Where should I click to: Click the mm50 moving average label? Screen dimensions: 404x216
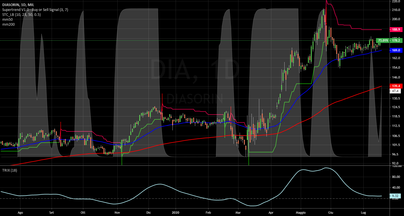[x=7, y=19]
